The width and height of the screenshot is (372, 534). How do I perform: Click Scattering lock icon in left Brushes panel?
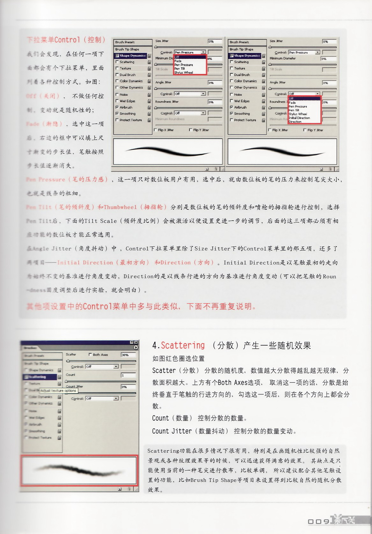149,62
